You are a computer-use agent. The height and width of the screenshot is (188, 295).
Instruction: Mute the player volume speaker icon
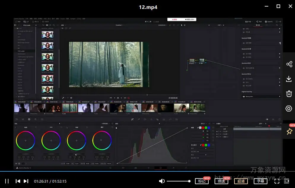[162, 181]
